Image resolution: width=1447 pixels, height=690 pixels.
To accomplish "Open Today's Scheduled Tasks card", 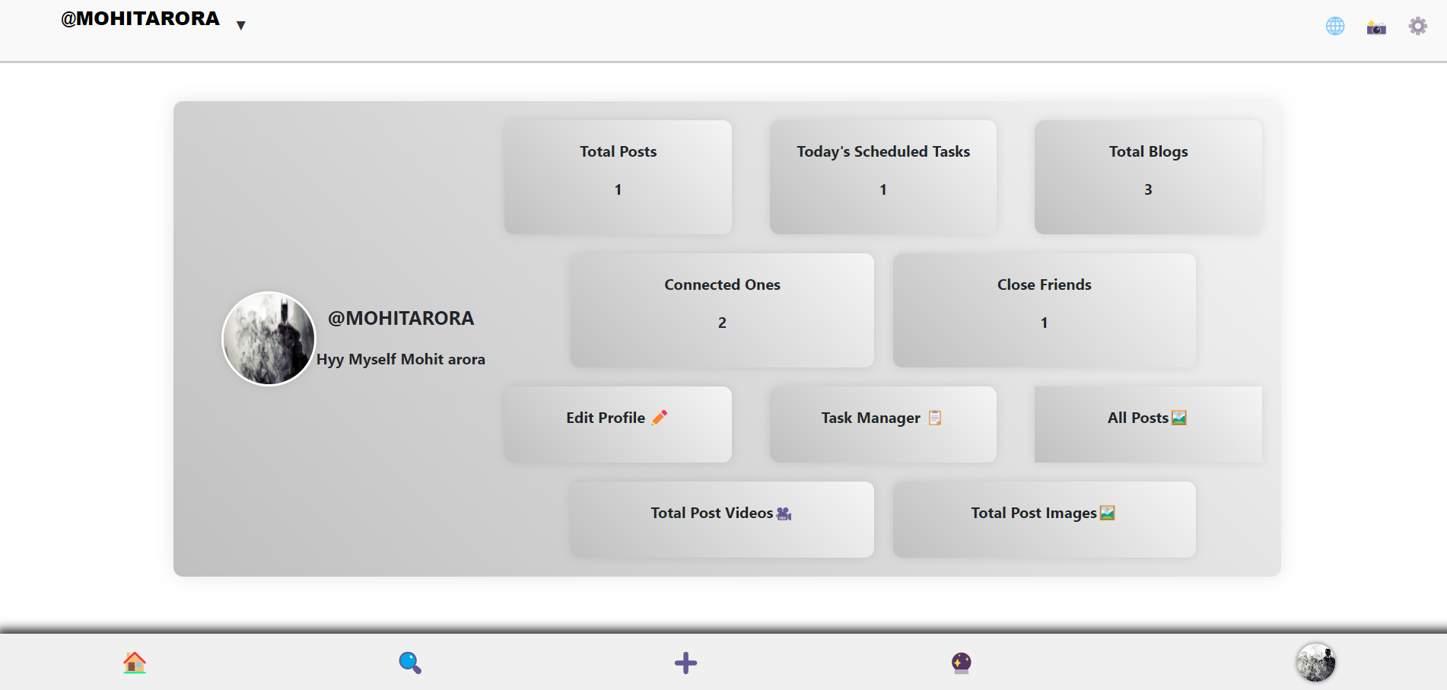I will coord(883,176).
